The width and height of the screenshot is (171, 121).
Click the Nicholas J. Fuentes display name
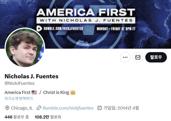[x=32, y=76]
